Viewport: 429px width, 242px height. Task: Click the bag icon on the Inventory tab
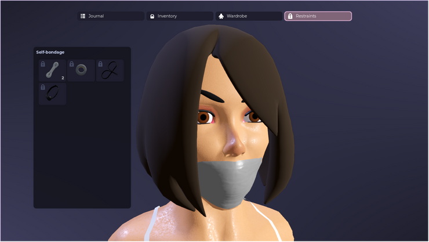coord(152,16)
